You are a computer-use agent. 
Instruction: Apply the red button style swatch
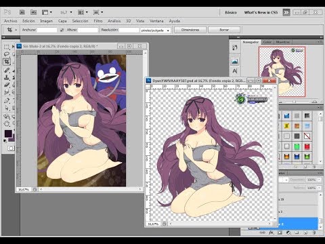tap(307, 146)
